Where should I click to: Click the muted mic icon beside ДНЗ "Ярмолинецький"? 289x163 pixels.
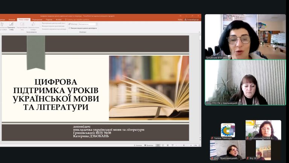(212, 158)
